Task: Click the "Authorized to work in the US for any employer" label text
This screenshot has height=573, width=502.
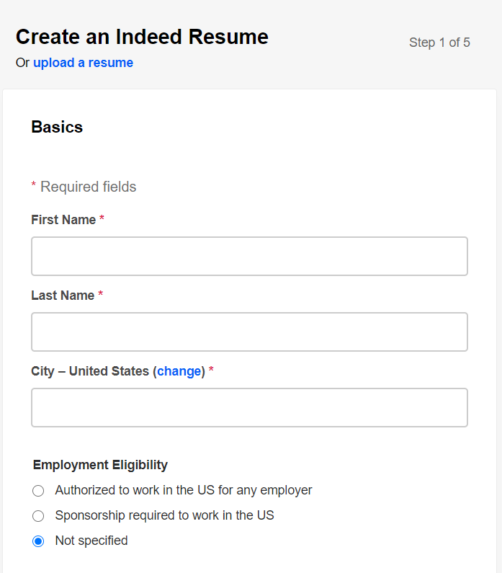Action: [184, 490]
